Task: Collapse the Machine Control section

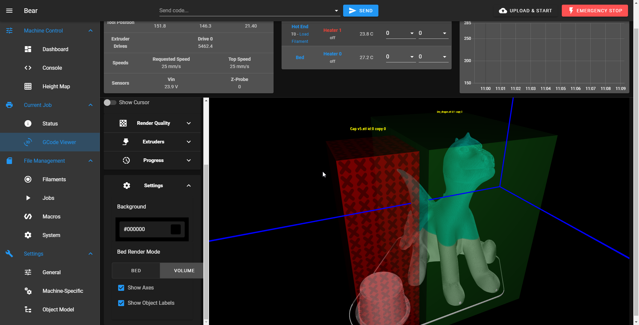Action: [91, 31]
